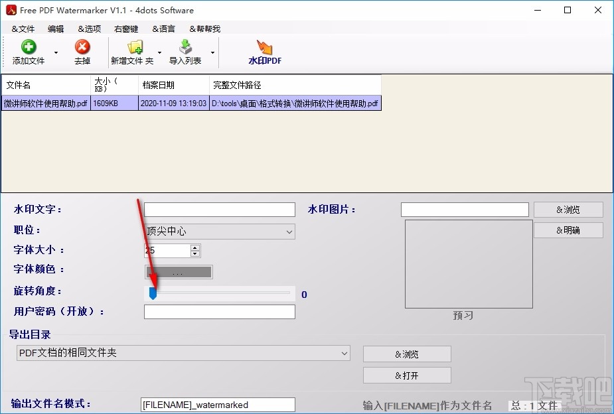Click the 1609KB size cell

(x=114, y=103)
